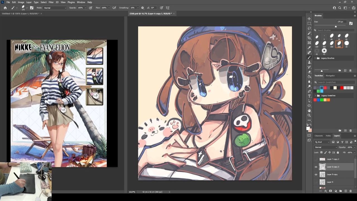
Task: Show Layer 7 copy 2 visibility
Action: tap(316, 159)
